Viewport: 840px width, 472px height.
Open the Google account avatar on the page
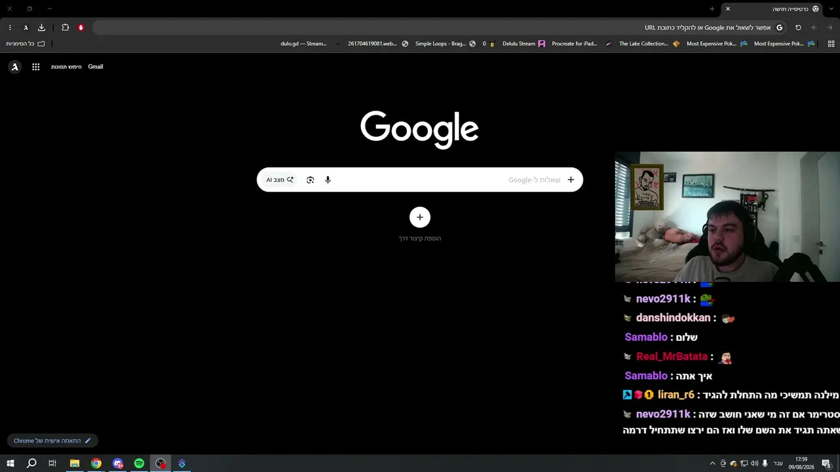(15, 67)
